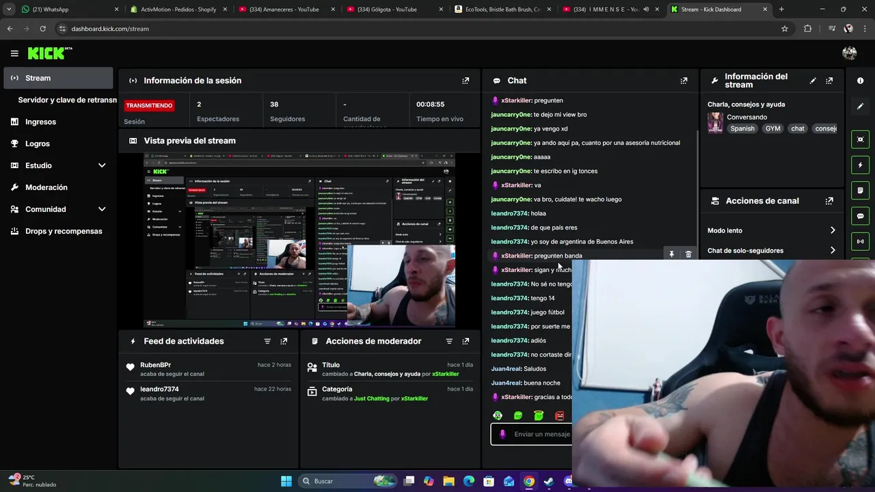Click the stream preview thumbnail

pos(299,241)
